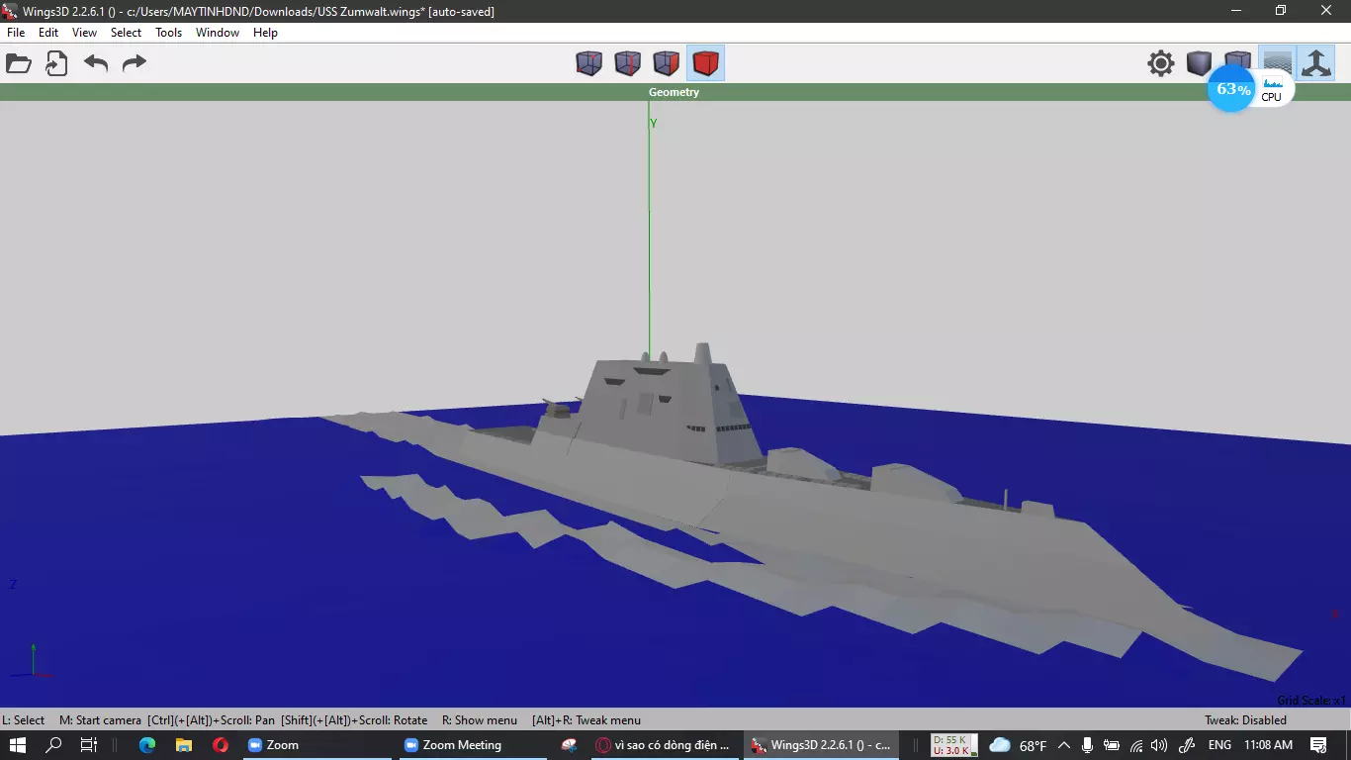
Task: Open a file with the folder icon
Action: click(x=19, y=64)
